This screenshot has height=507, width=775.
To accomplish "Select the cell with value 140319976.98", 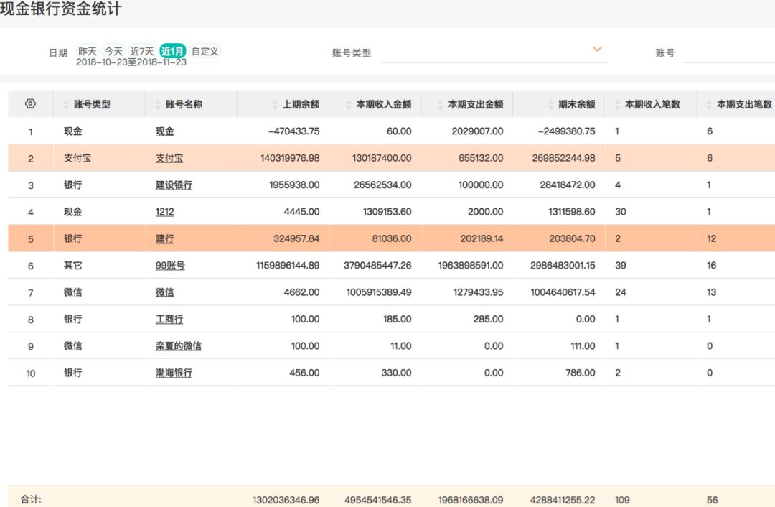I will [x=290, y=158].
